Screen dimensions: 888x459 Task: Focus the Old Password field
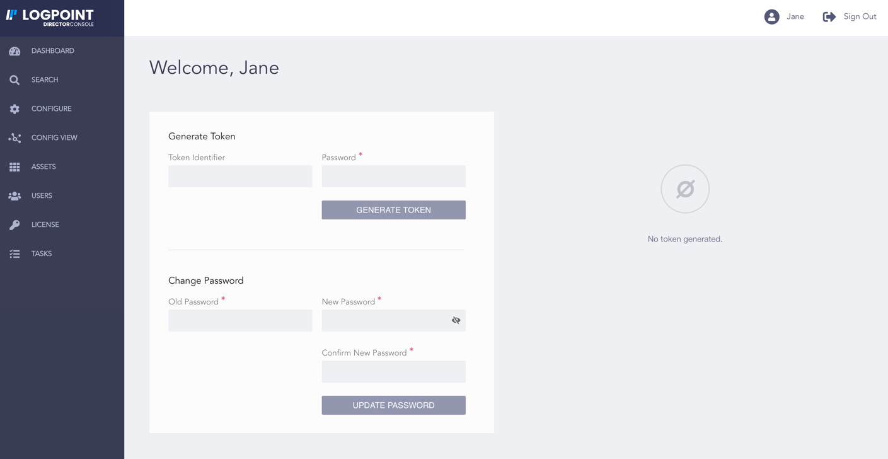pos(240,321)
